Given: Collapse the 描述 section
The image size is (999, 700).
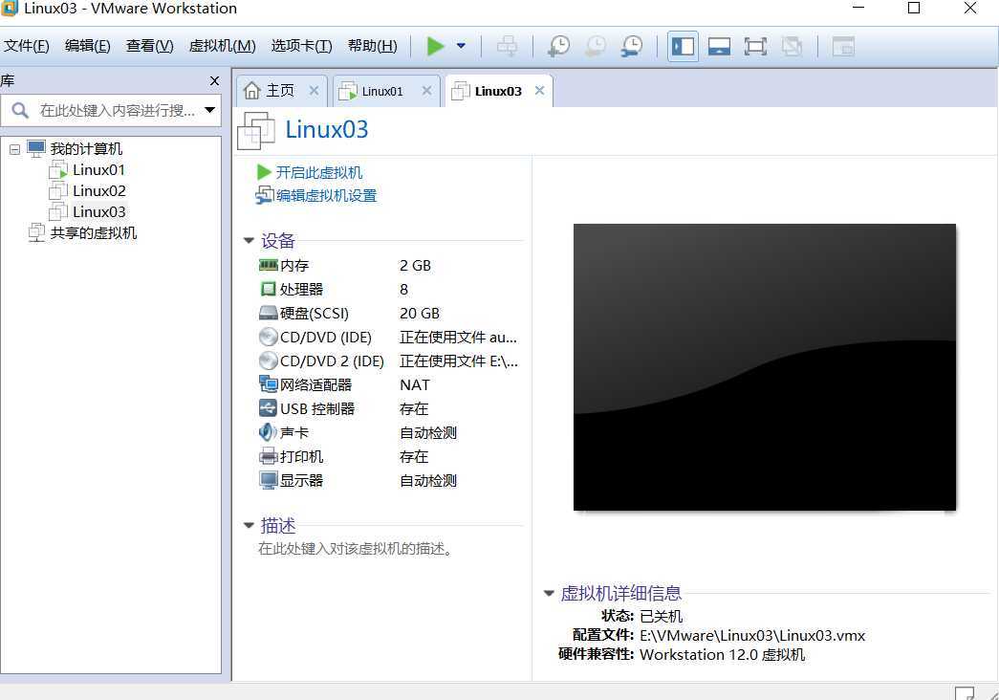Looking at the screenshot, I should point(249,525).
